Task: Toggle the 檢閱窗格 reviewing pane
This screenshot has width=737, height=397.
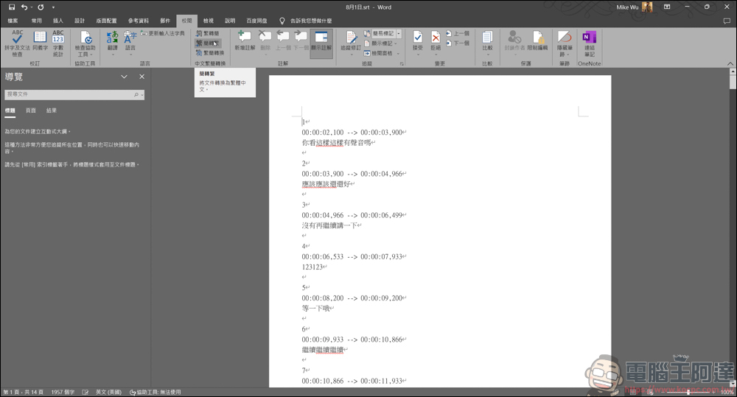Action: pos(381,53)
